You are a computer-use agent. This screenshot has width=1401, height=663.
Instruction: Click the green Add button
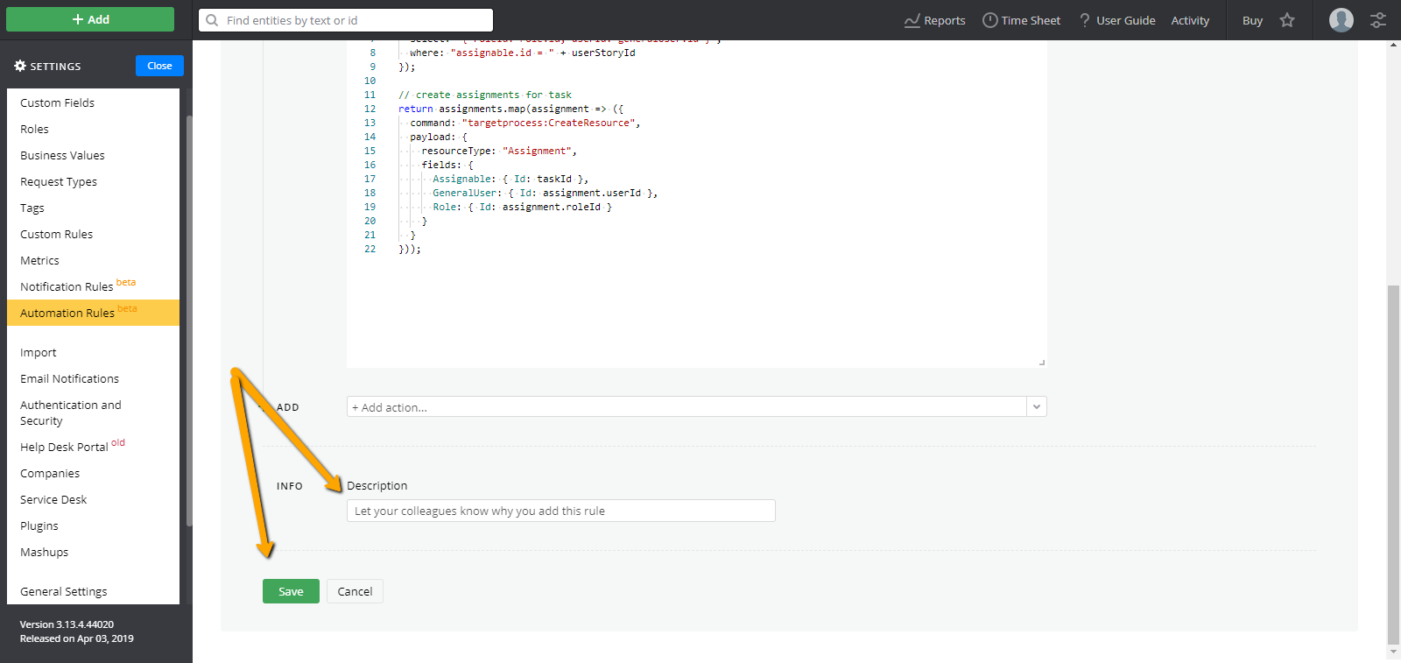[90, 19]
